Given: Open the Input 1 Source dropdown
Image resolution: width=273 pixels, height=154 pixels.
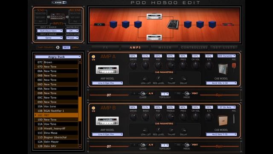Looking at the screenshot, I should click(50, 31).
